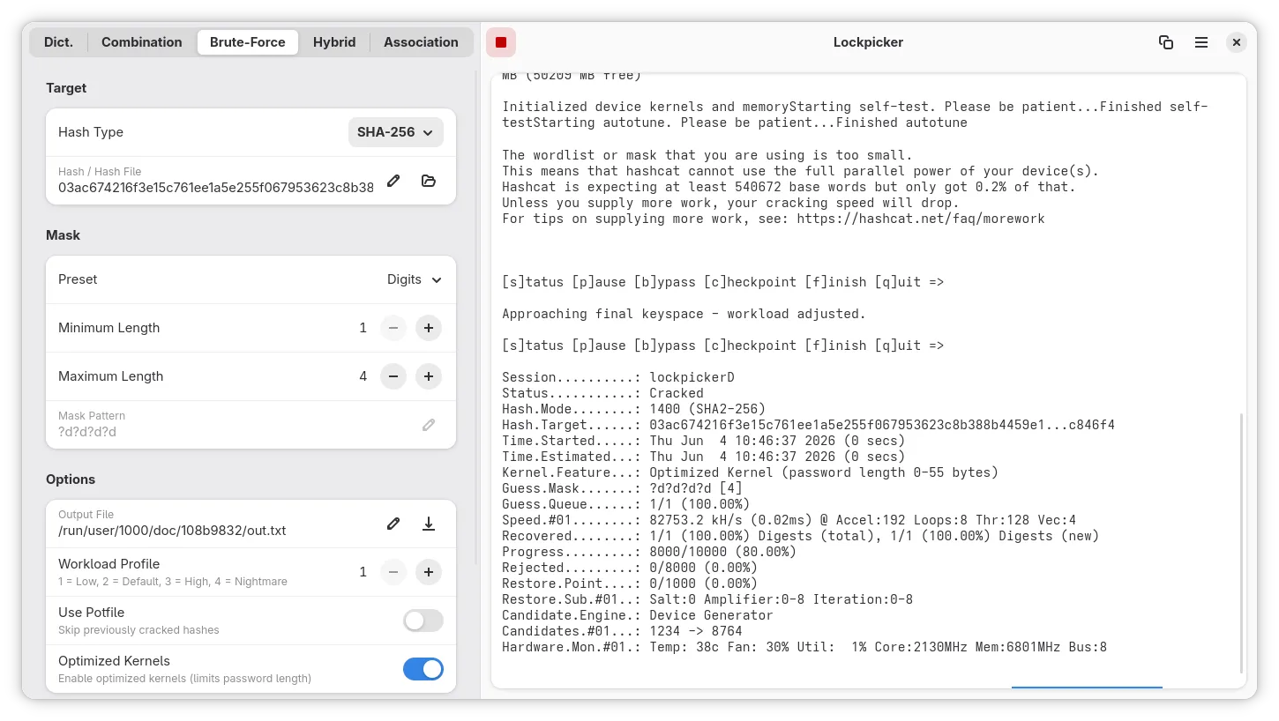Click the 'Workload Profile' label

coord(109,564)
